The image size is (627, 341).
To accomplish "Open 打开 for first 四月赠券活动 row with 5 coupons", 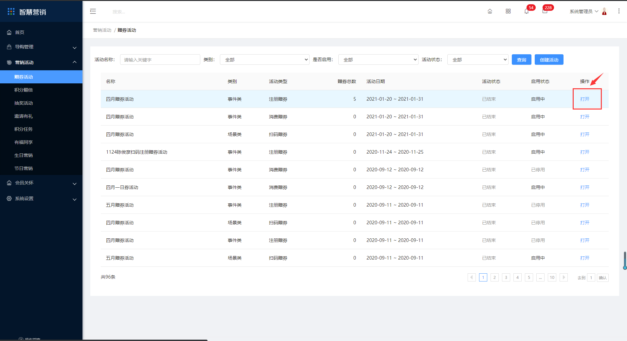I will (x=585, y=99).
